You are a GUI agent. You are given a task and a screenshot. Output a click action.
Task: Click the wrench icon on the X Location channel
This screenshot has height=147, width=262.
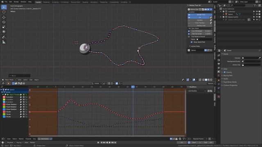21,97
